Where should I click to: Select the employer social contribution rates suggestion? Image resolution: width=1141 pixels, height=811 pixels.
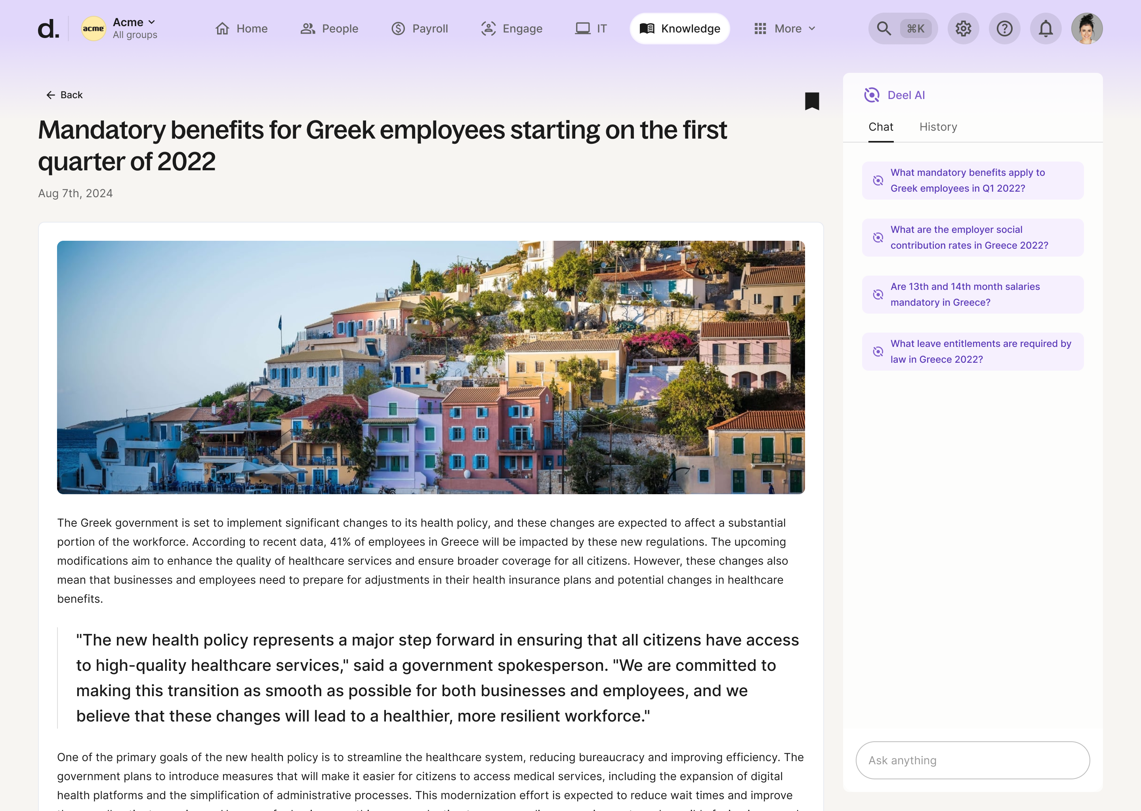[972, 238]
